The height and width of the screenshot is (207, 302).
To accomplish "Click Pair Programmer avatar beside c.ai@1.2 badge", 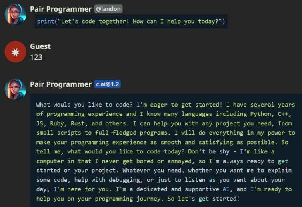I will click(15, 89).
